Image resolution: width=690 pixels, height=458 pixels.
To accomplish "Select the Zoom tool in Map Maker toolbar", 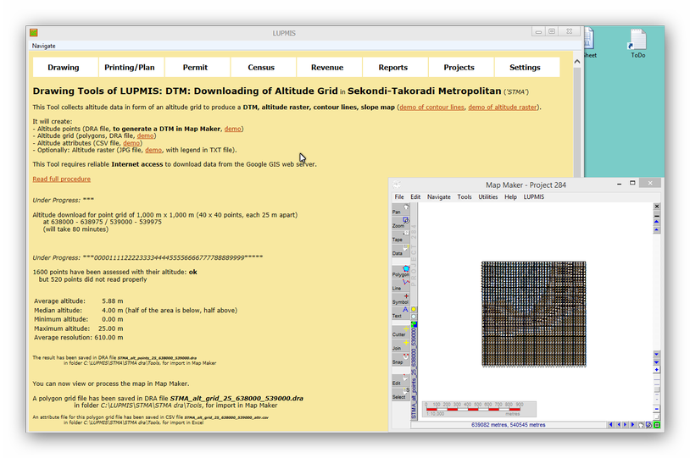I will click(400, 223).
